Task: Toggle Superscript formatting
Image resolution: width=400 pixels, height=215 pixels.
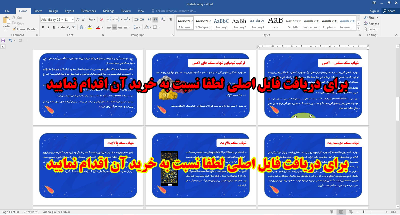Action: (x=74, y=27)
